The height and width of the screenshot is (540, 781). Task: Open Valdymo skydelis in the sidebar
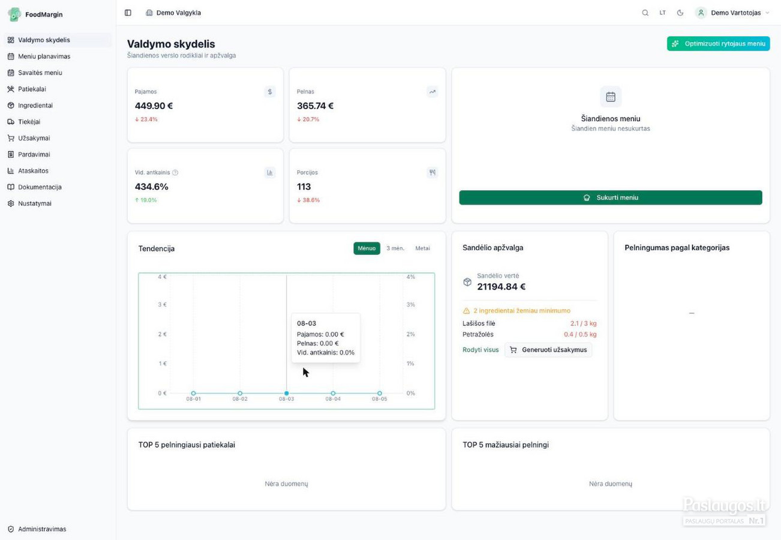[x=58, y=40]
